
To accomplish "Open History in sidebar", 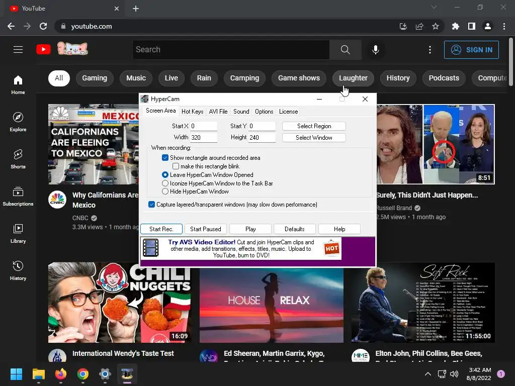I will (x=18, y=270).
